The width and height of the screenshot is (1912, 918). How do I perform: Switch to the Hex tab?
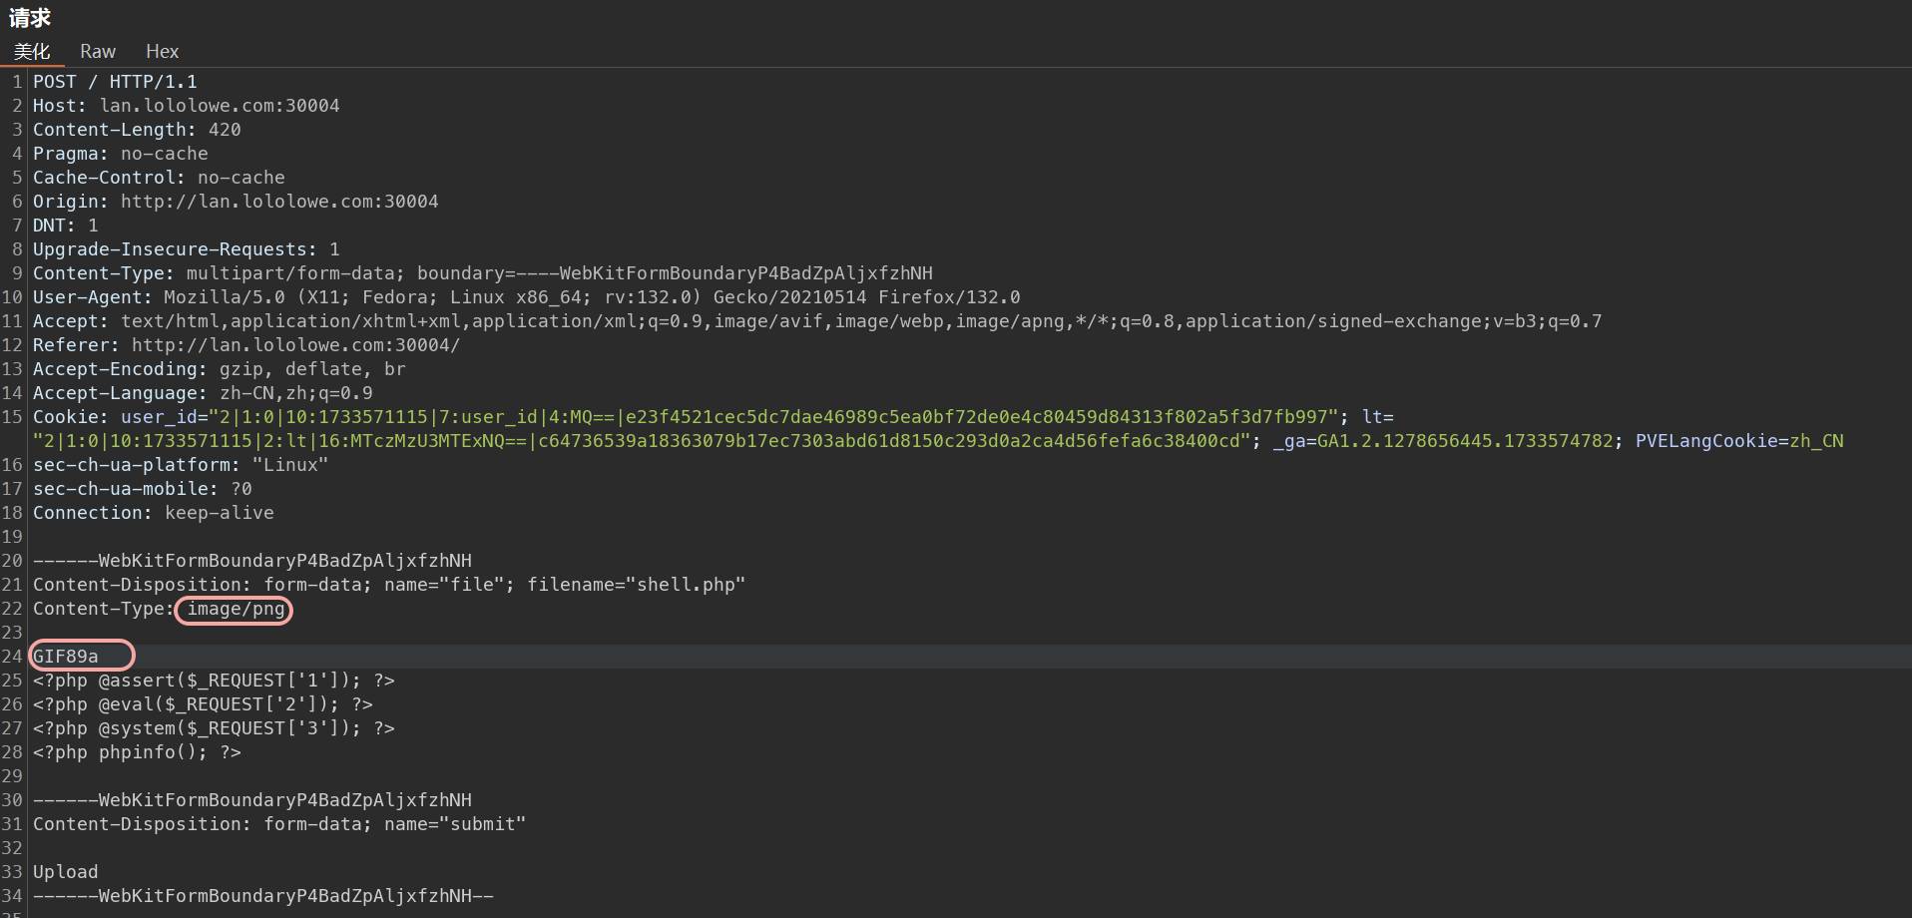[x=162, y=51]
